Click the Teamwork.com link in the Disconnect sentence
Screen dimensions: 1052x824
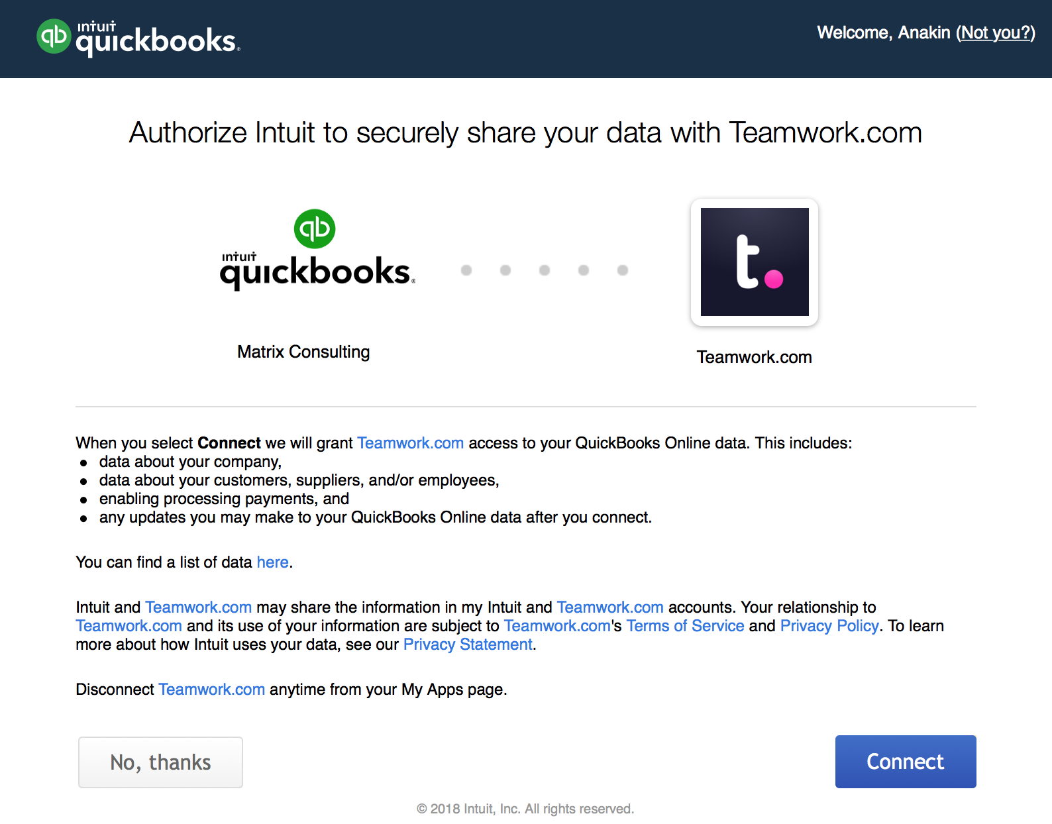212,690
